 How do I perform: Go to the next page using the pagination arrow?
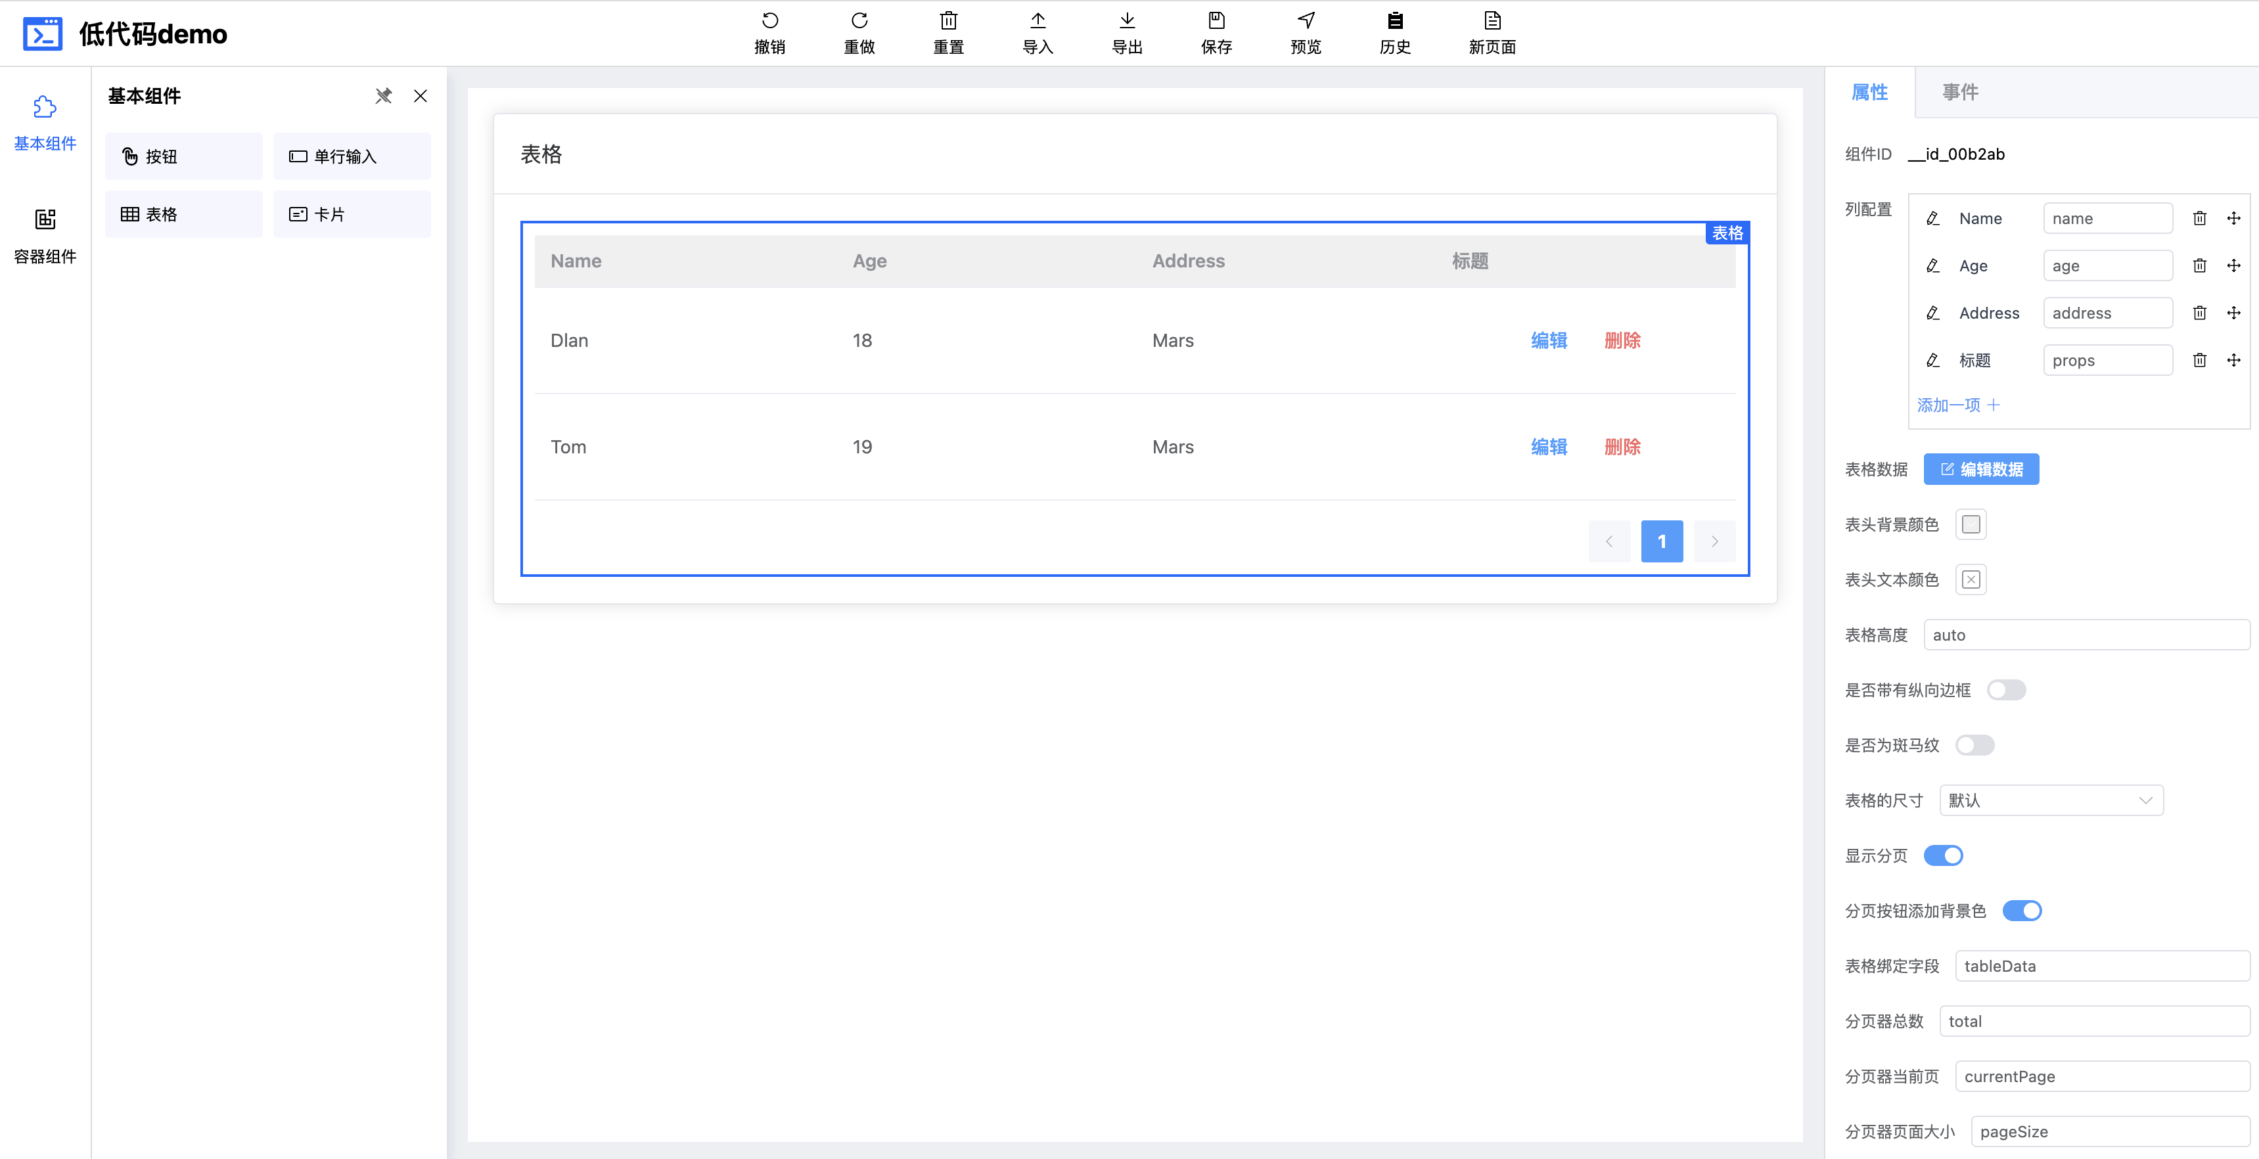coord(1714,542)
